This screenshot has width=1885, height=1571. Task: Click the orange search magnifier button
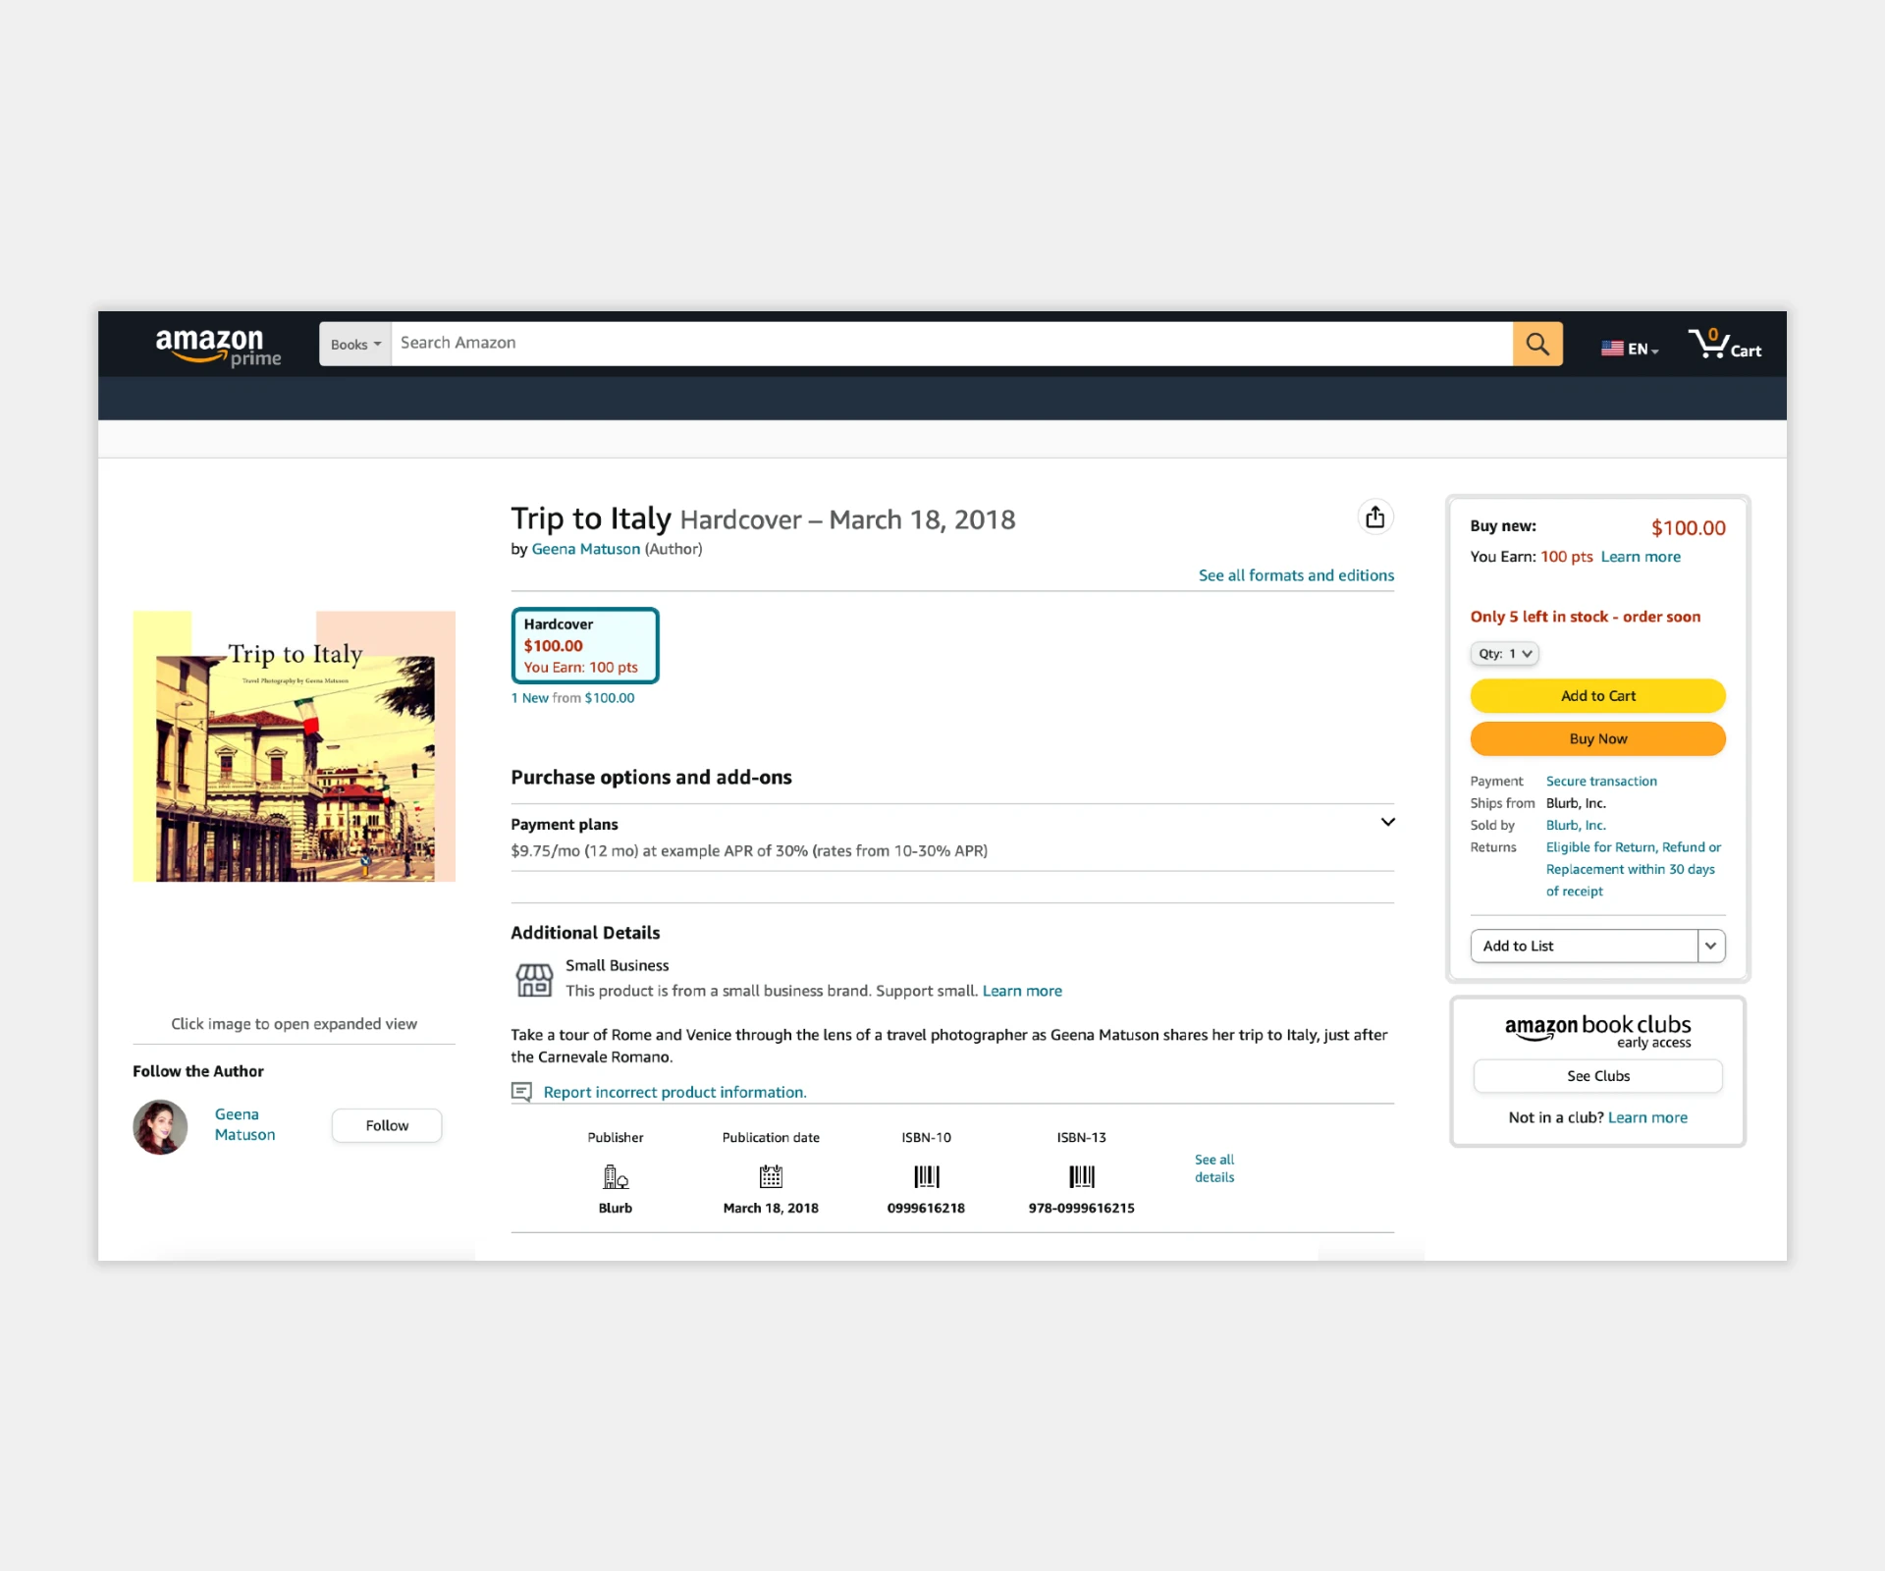[1536, 344]
